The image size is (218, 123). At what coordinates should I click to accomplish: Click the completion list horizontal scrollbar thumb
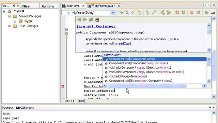click(x=147, y=86)
